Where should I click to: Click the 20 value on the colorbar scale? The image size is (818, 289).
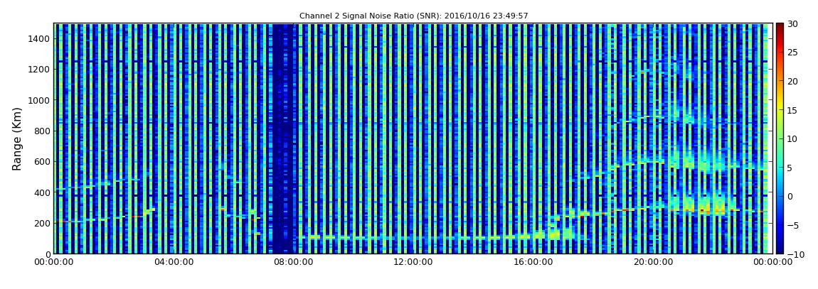pyautogui.click(x=794, y=81)
